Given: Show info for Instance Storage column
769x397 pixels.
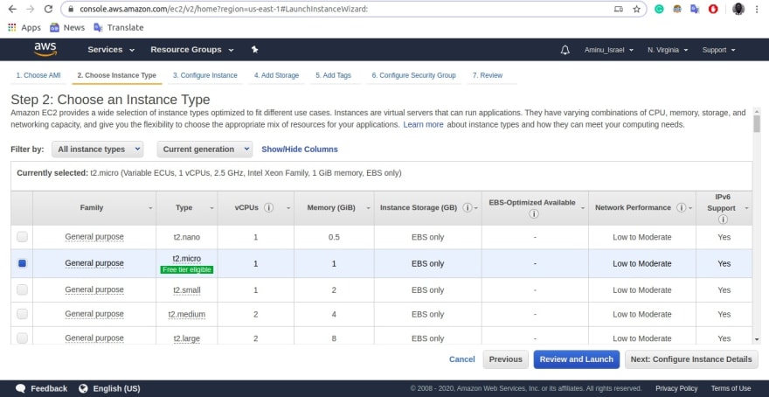Looking at the screenshot, I should [467, 207].
